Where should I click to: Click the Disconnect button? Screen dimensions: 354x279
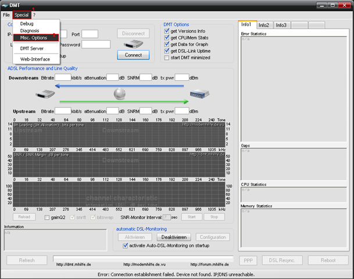pos(133,33)
